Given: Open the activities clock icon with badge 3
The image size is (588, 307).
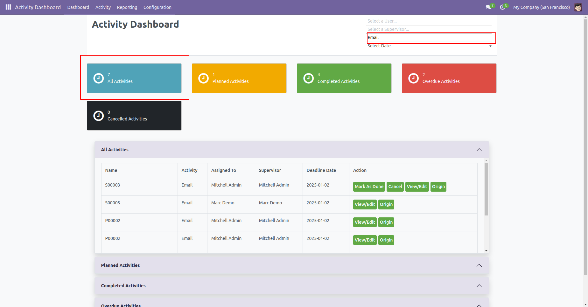Looking at the screenshot, I should click(504, 7).
